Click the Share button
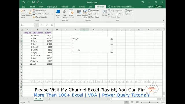 pos(159,7)
